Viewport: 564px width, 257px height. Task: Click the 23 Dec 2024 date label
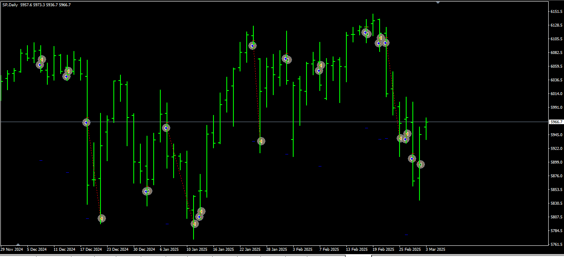pos(118,250)
